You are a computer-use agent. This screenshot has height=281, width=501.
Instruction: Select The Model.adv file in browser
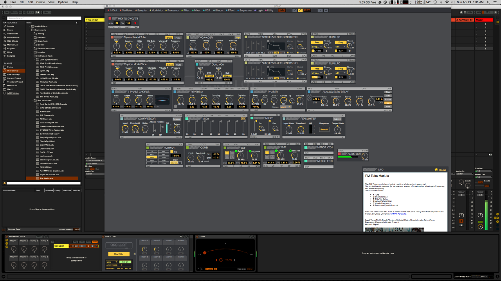[x=46, y=178]
